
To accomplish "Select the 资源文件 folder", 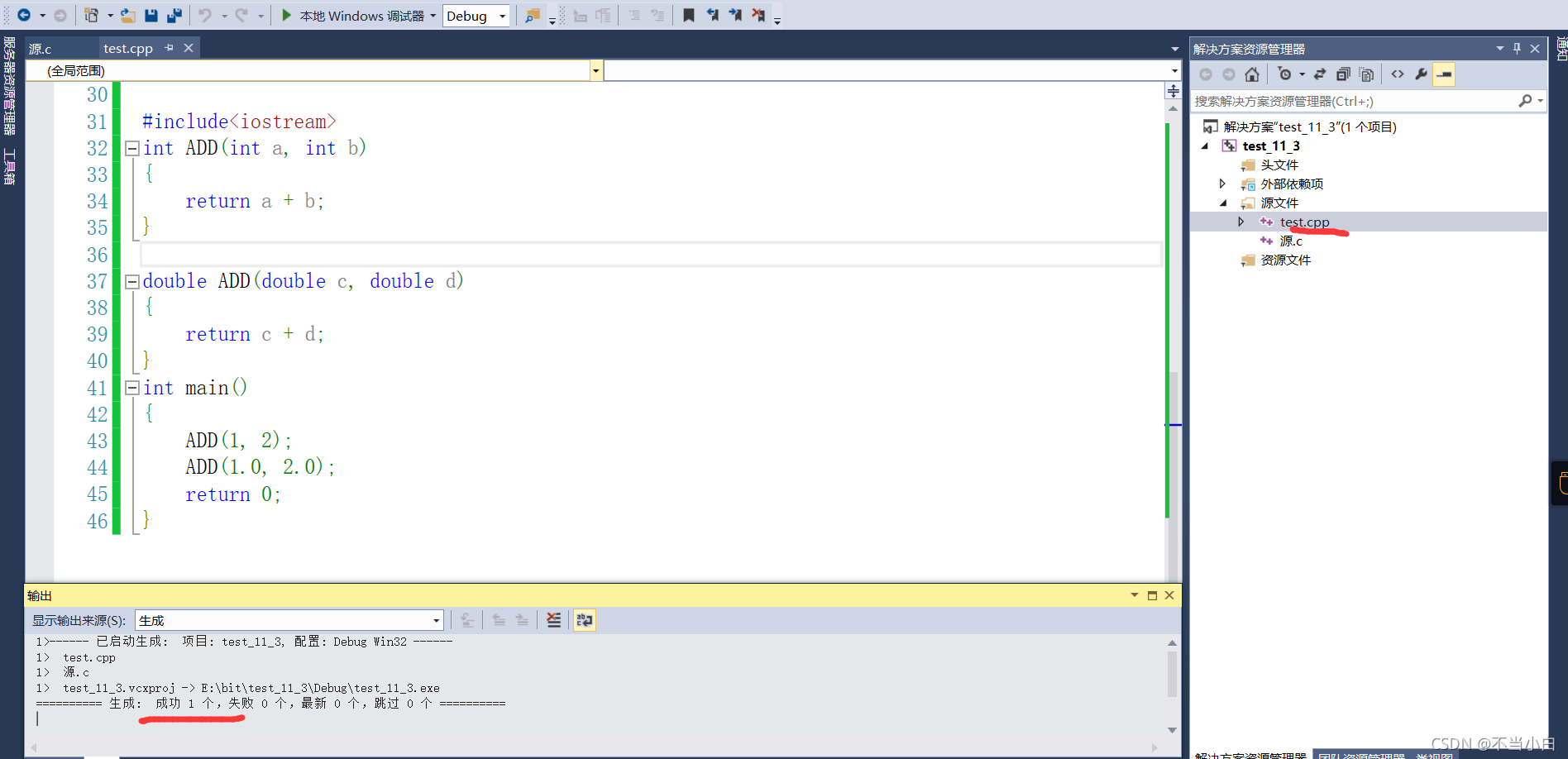I will click(x=1285, y=260).
